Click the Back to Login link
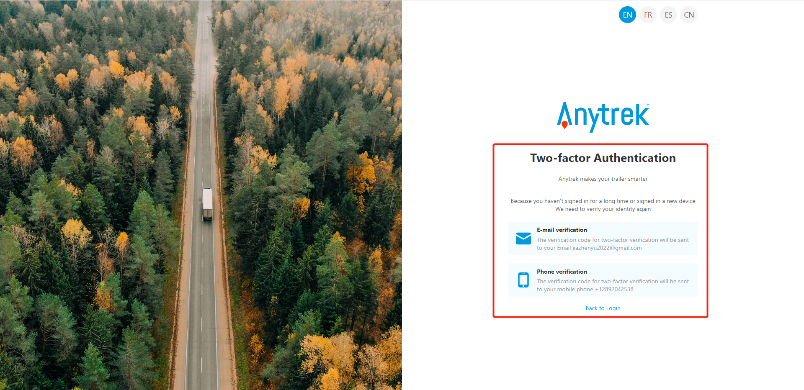Image resolution: width=804 pixels, height=390 pixels. coord(603,308)
